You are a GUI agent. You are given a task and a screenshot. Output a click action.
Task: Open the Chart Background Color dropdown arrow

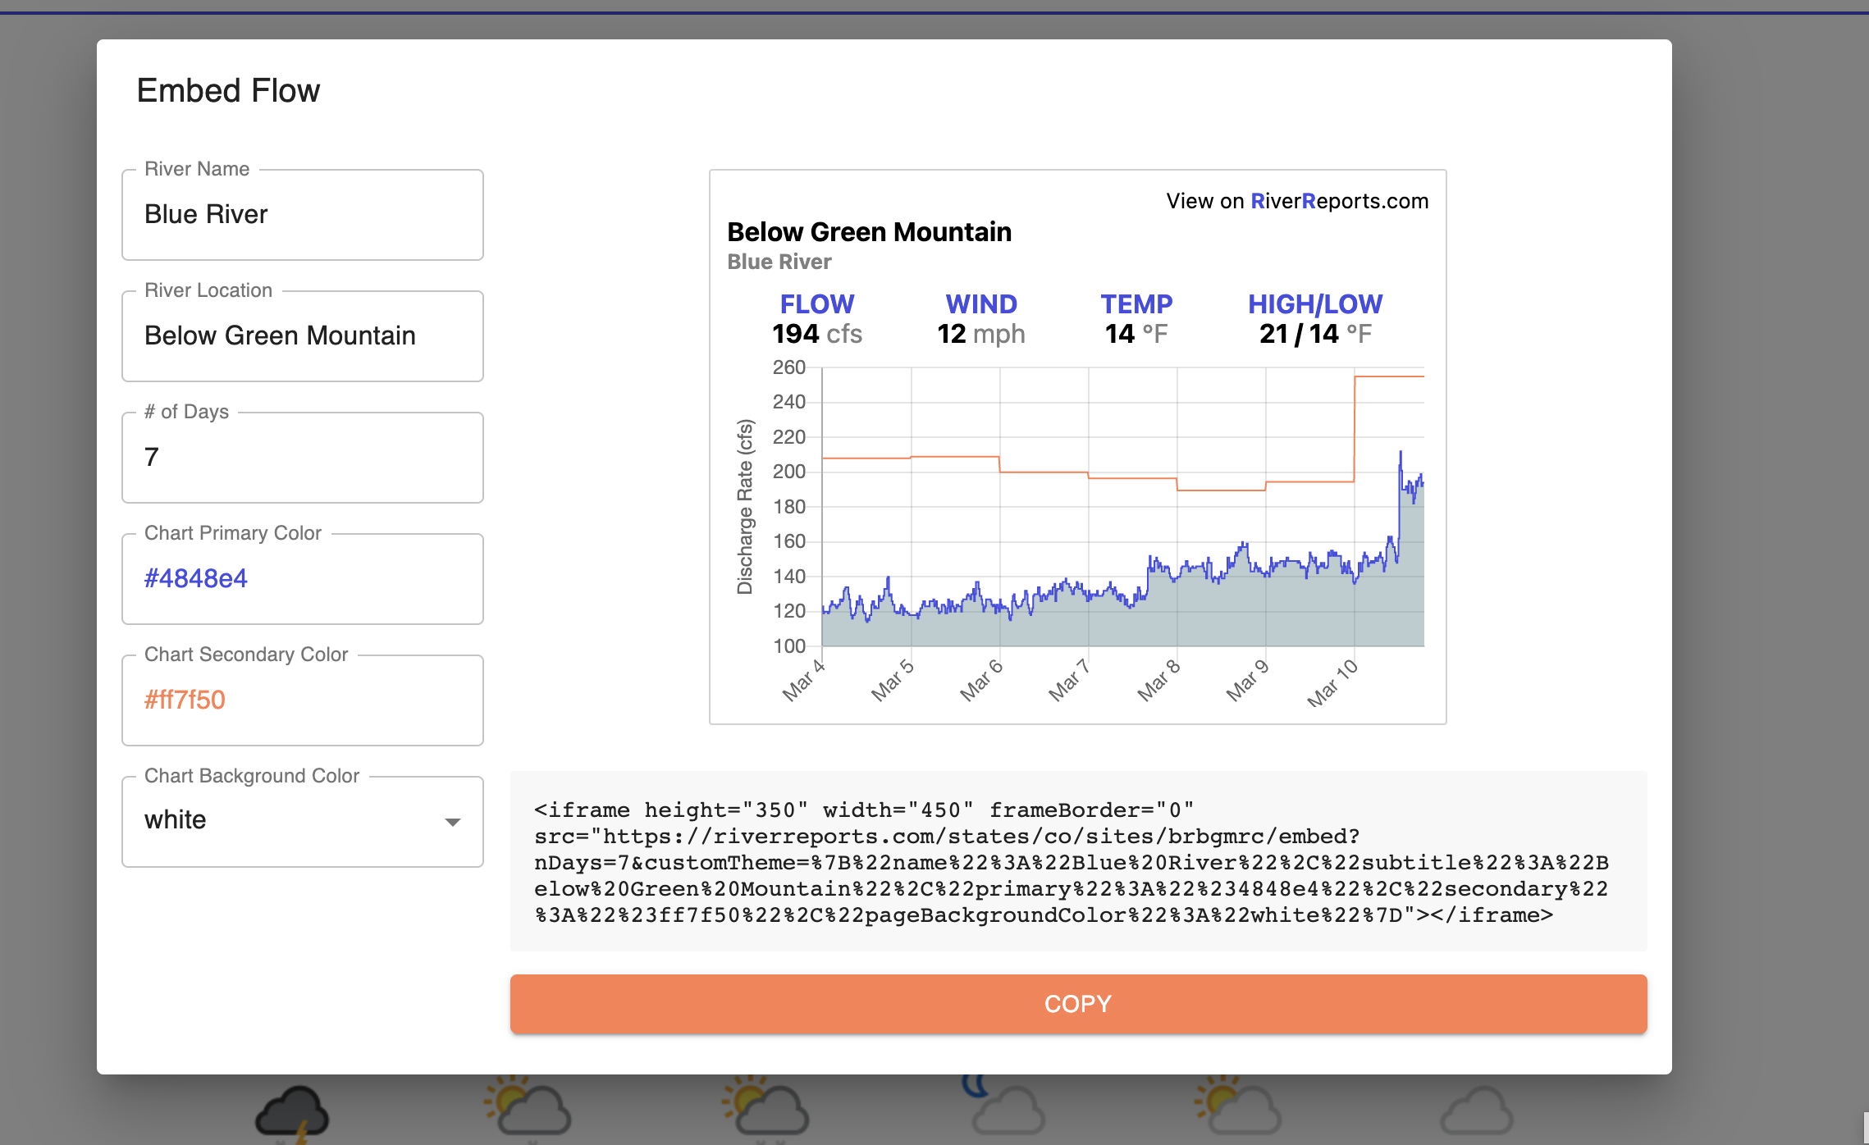point(452,822)
